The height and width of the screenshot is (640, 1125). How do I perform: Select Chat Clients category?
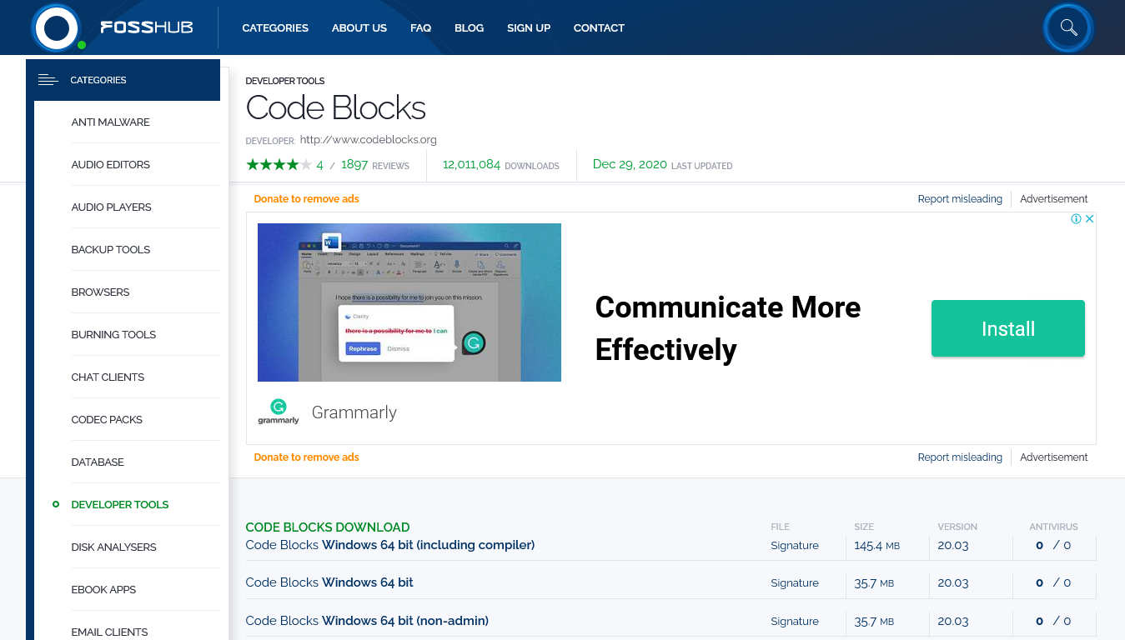pyautogui.click(x=108, y=377)
